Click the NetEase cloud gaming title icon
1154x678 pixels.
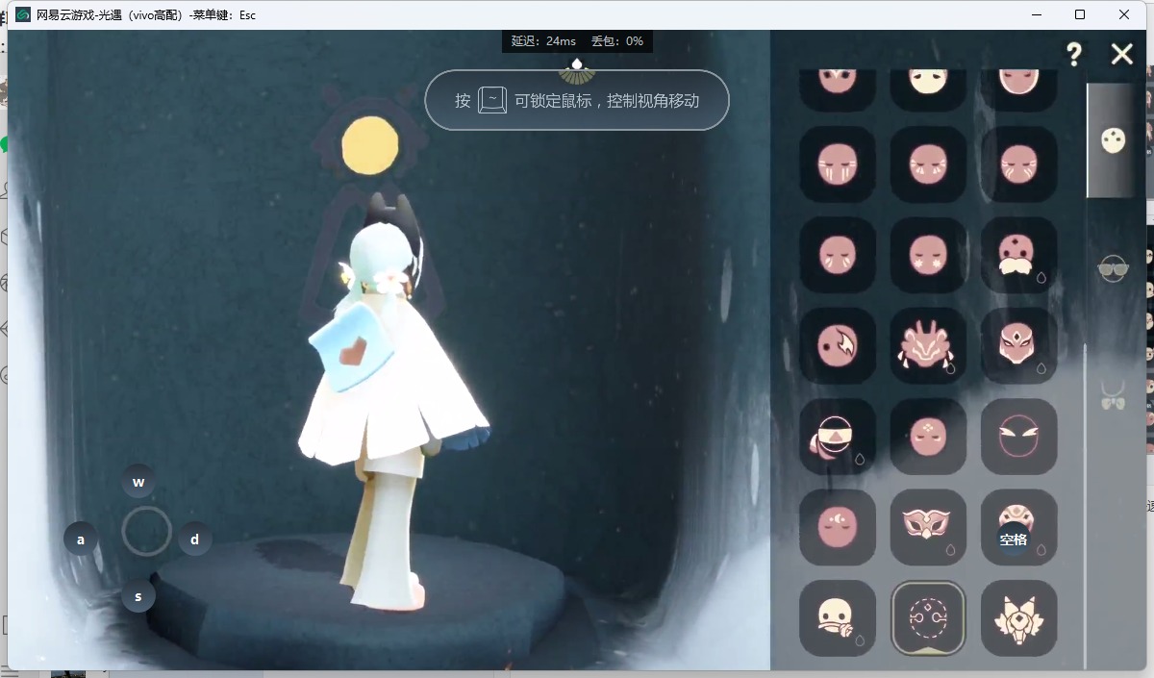[x=23, y=14]
